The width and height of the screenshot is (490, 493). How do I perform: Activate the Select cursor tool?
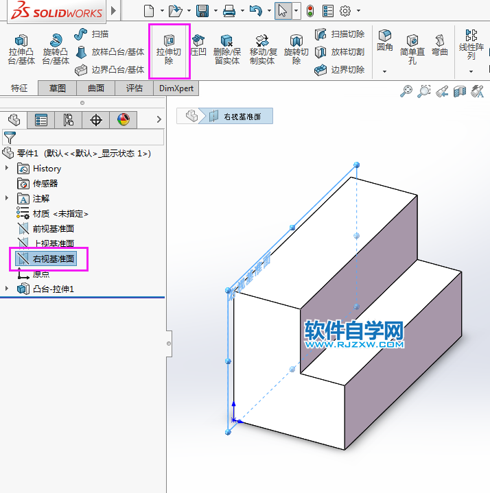[x=283, y=11]
